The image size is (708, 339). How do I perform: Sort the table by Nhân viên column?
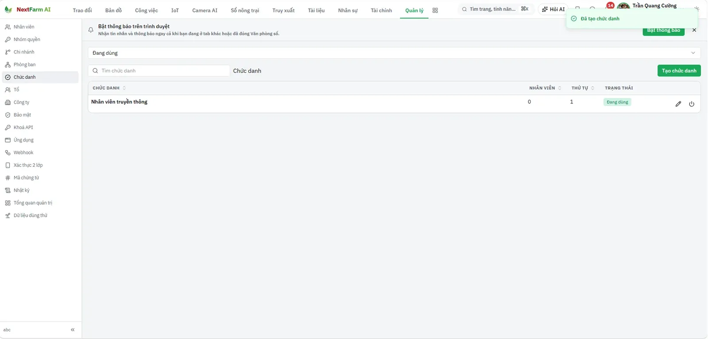[x=545, y=88]
